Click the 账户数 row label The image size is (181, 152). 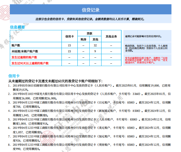(x=16, y=46)
